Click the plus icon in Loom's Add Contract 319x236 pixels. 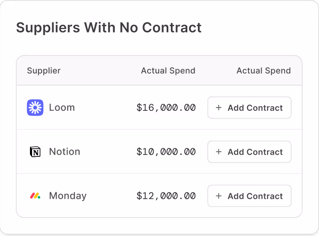(219, 107)
